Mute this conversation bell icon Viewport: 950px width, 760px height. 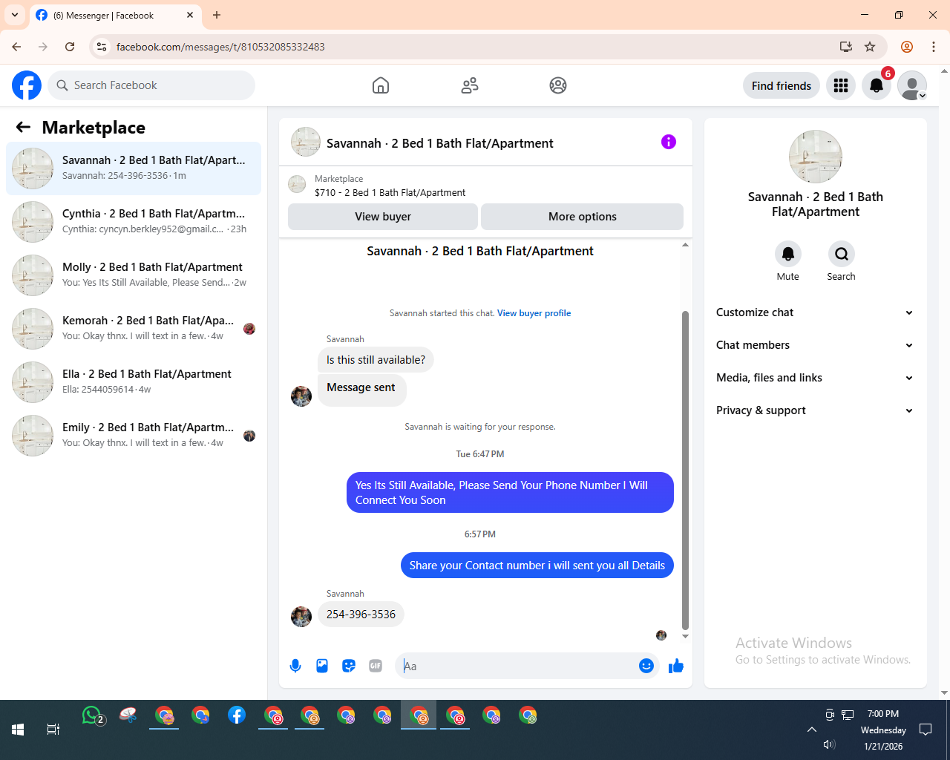pos(788,254)
